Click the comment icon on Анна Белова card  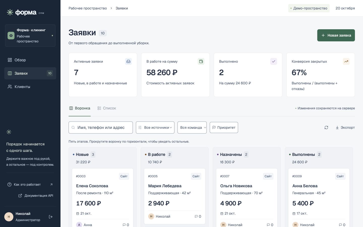(340, 225)
